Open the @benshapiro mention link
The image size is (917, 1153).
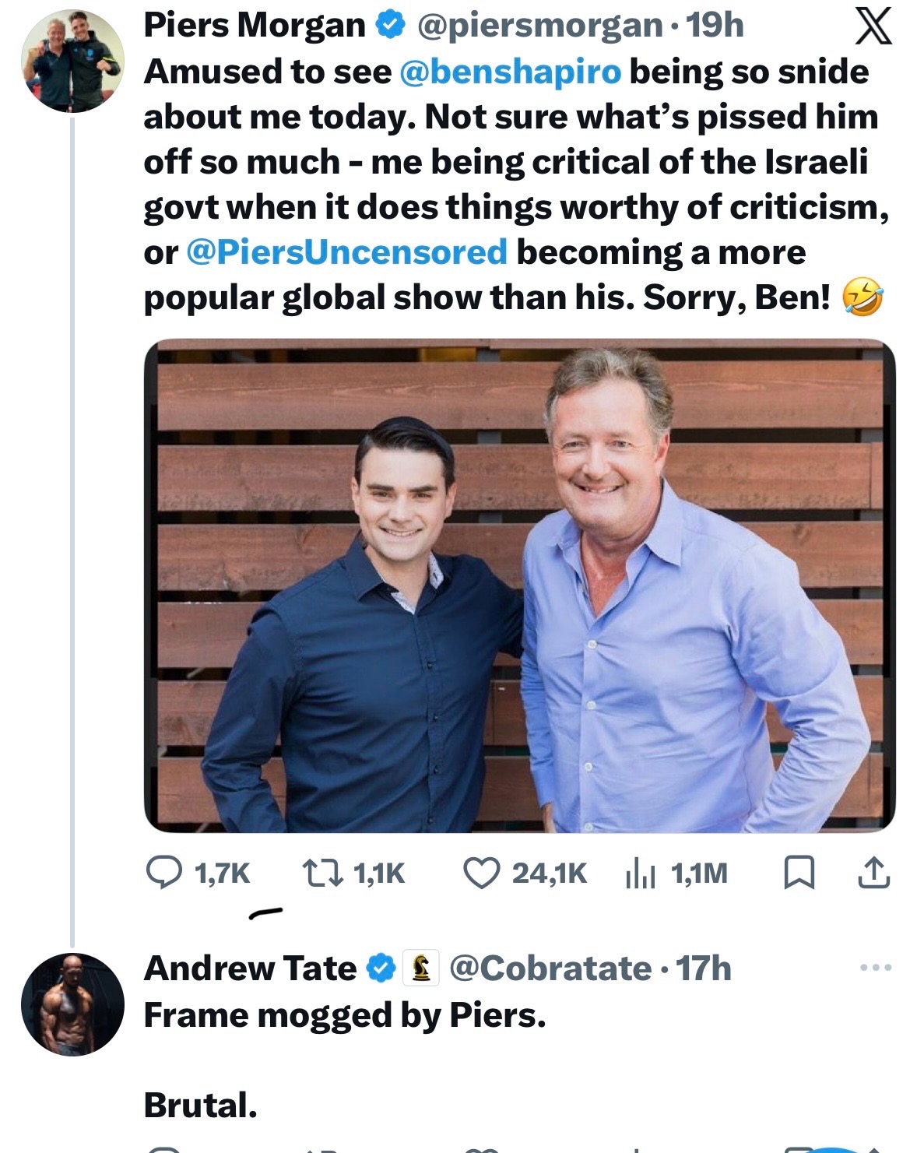pyautogui.click(x=510, y=72)
